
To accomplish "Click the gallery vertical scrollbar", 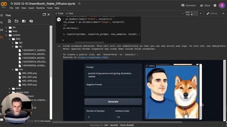I will point(200,92).
